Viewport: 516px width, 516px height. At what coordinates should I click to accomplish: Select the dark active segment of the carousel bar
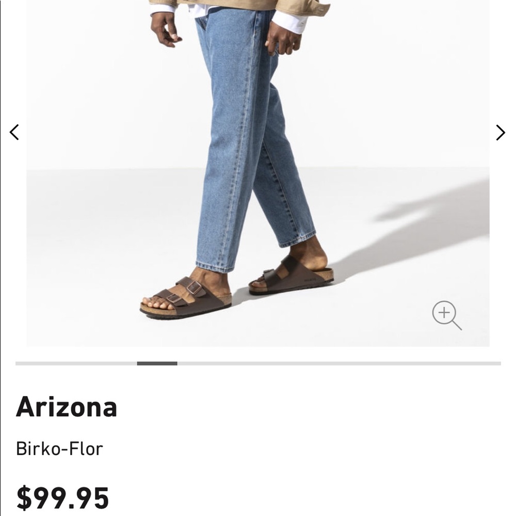(x=157, y=363)
